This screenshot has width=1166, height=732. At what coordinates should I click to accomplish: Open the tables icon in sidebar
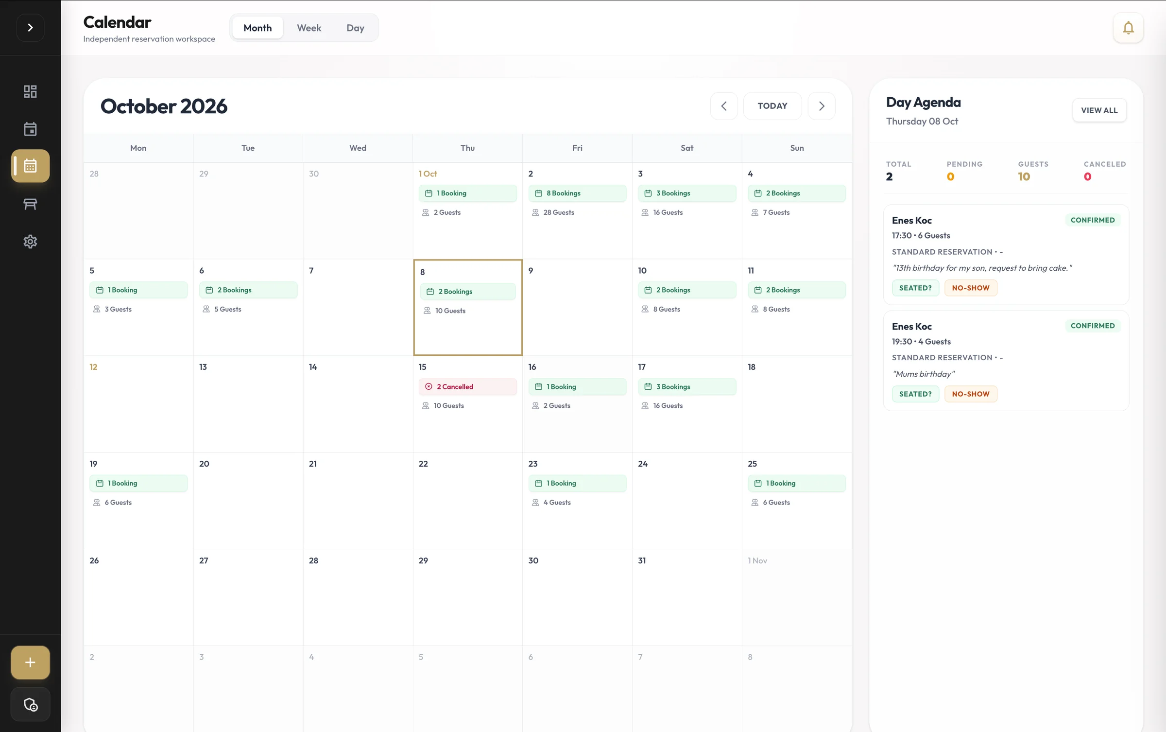pyautogui.click(x=30, y=204)
